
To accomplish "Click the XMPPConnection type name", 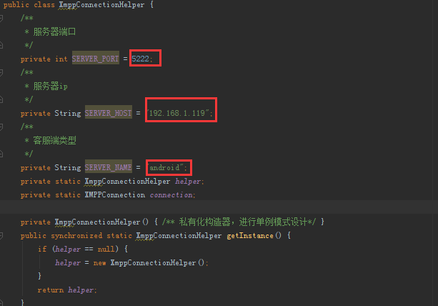I will point(115,194).
